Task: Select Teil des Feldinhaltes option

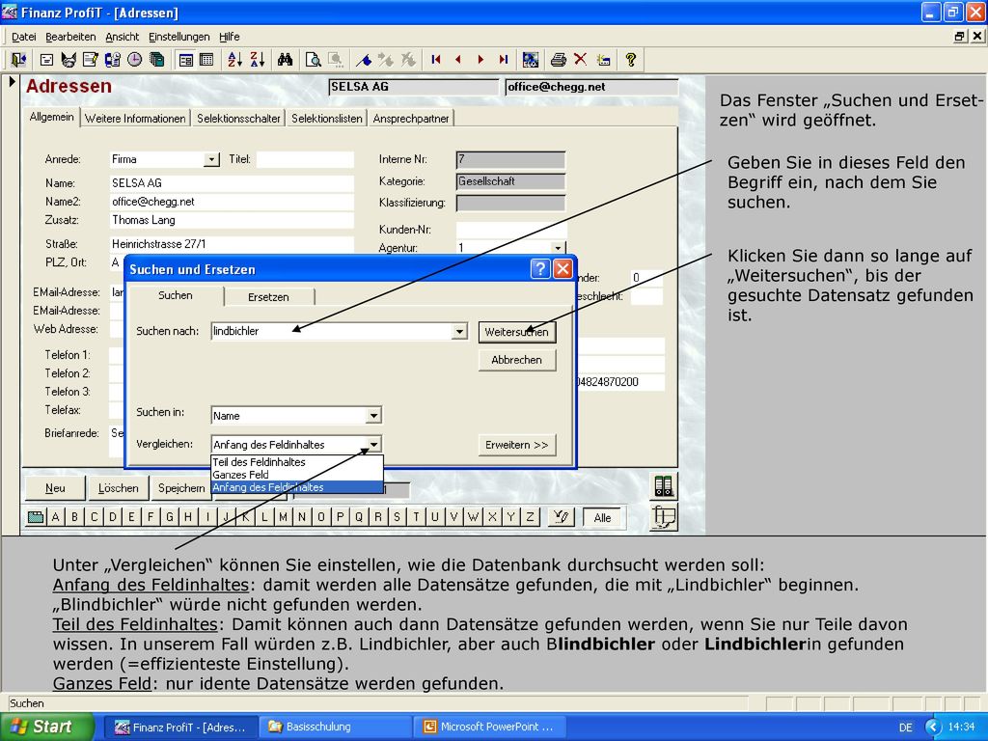Action: [297, 462]
